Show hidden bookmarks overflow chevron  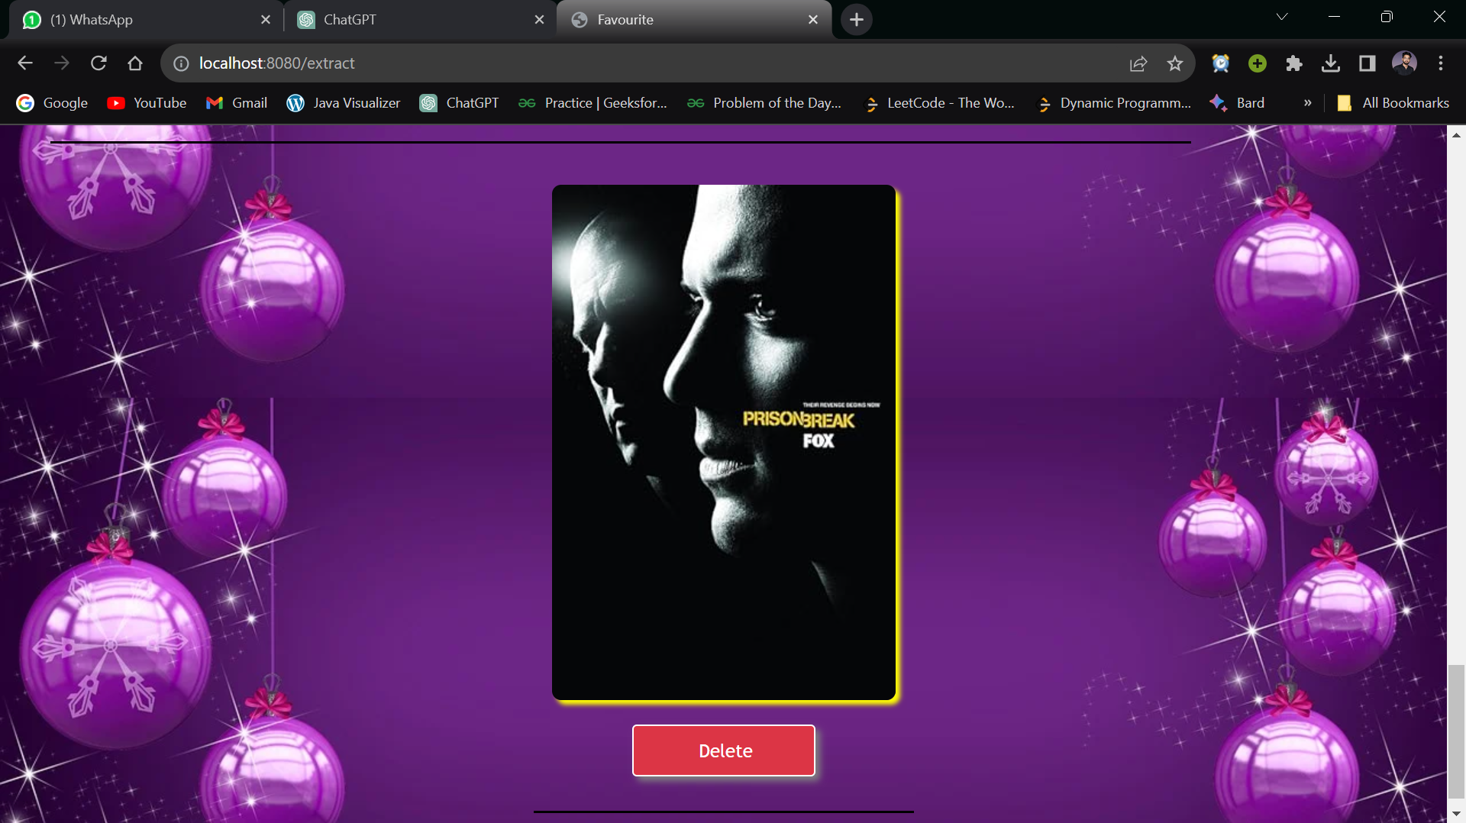coord(1308,103)
